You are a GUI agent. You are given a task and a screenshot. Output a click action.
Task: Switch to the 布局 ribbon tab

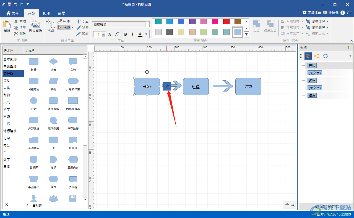pyautogui.click(x=61, y=13)
